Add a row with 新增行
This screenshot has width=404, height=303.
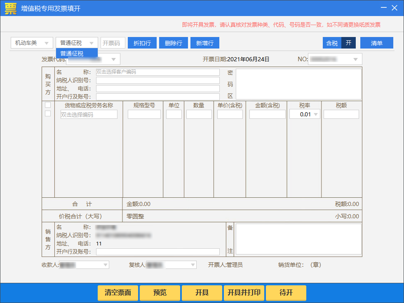click(x=205, y=43)
